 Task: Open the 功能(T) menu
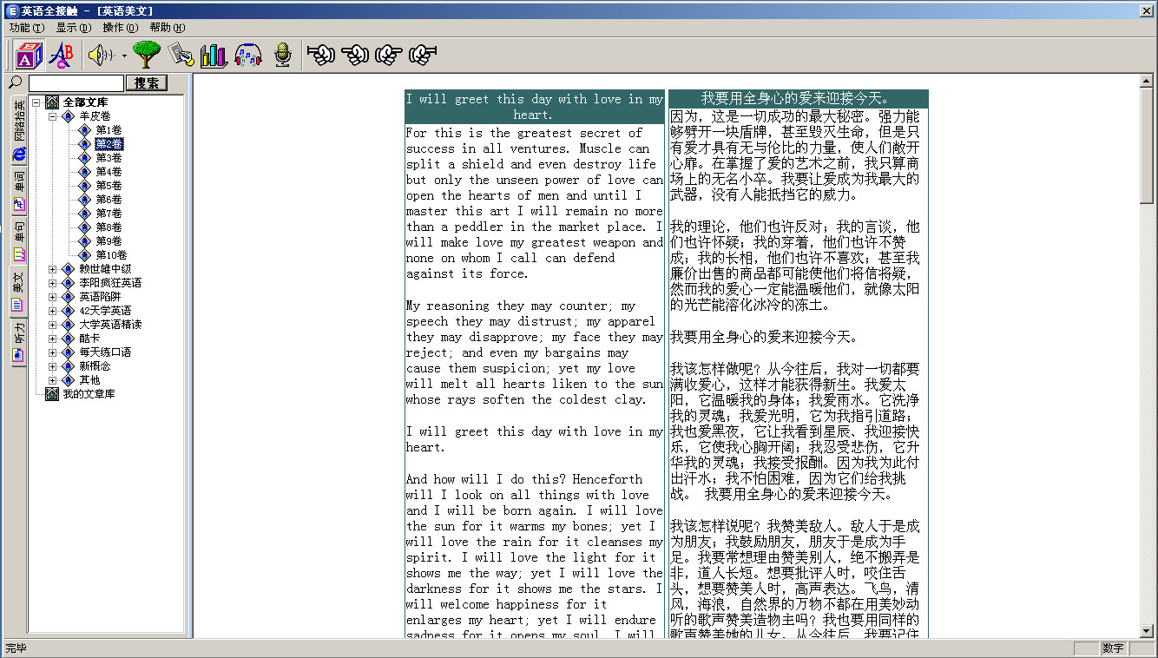coord(26,28)
